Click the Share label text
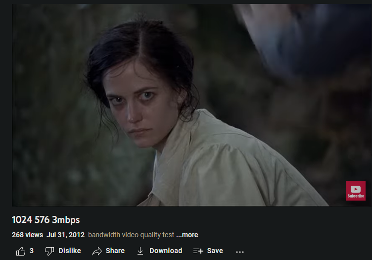Image resolution: width=372 pixels, height=260 pixels. (x=115, y=251)
